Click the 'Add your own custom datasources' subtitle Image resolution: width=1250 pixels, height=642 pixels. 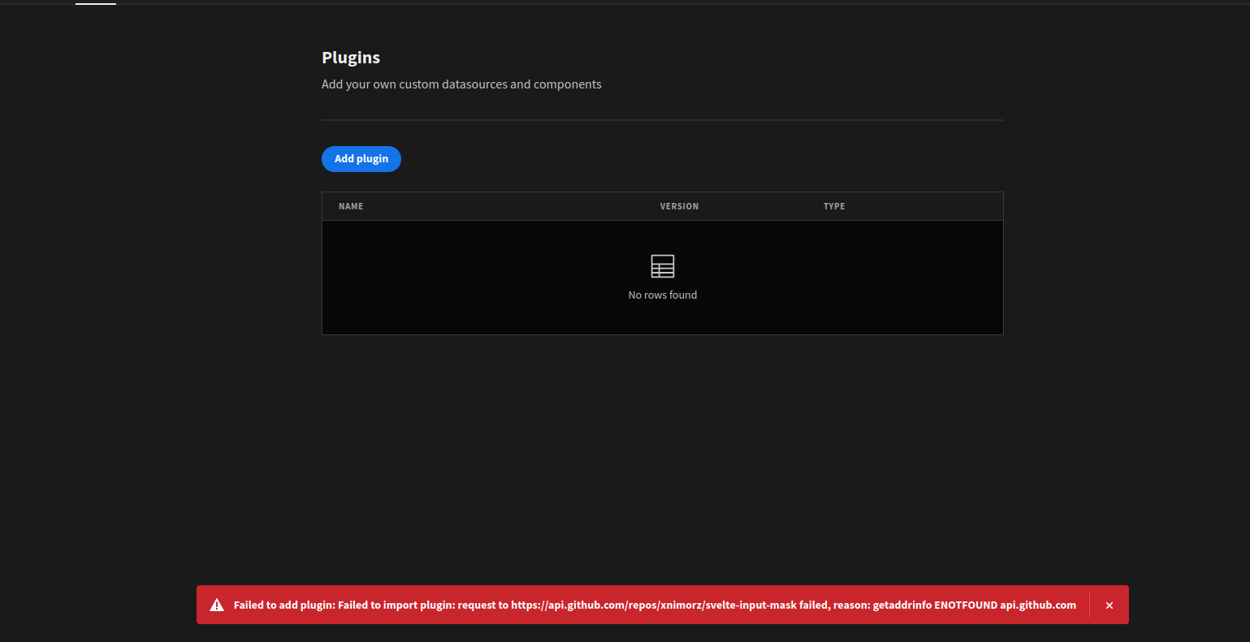click(461, 84)
